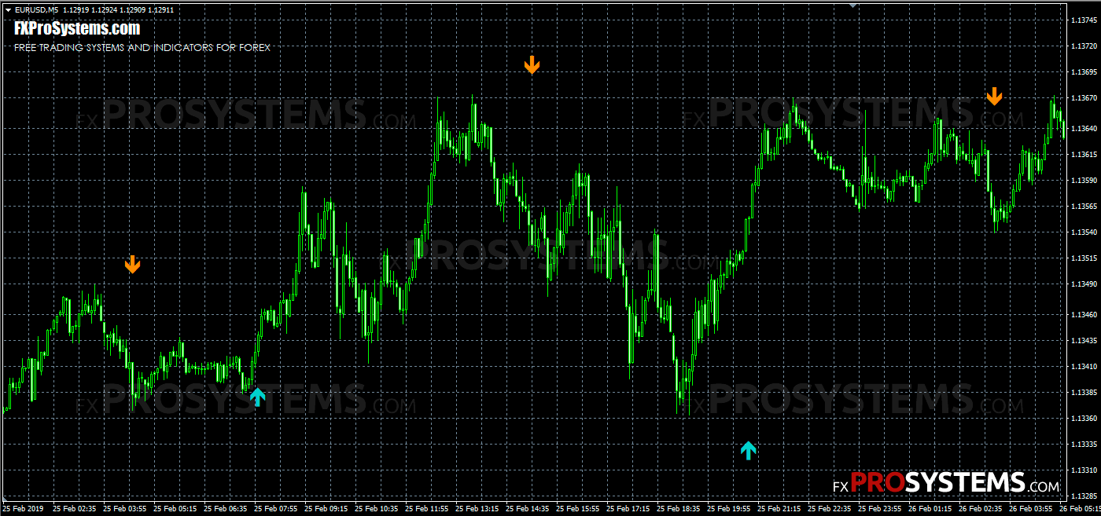1101x516 pixels.
Task: Click the 1.13745 price axis label
Action: tap(1085, 21)
